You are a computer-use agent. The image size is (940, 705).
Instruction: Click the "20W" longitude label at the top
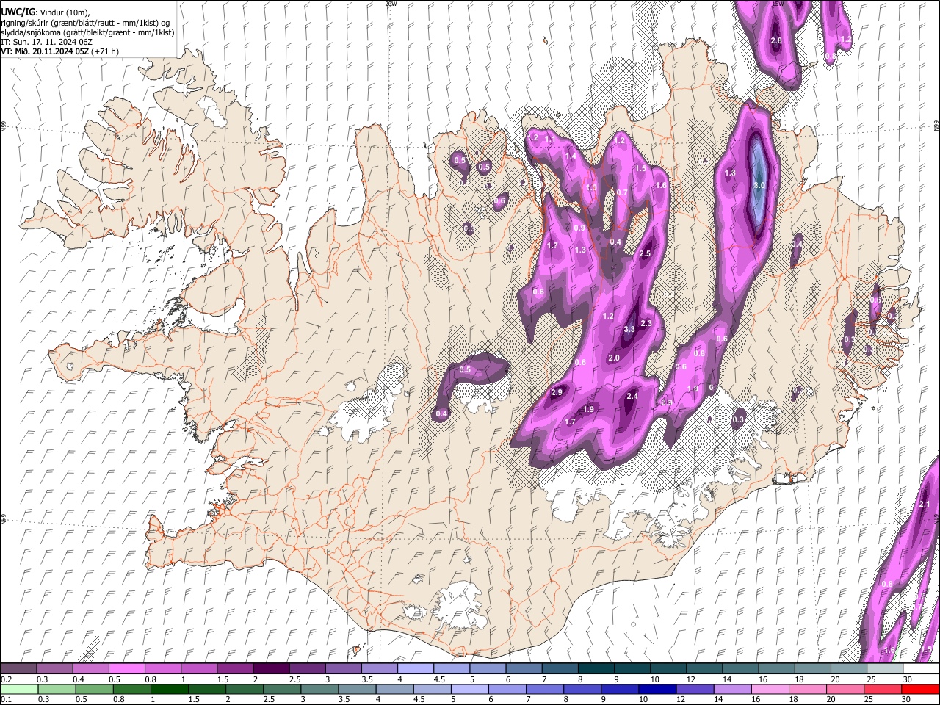tap(391, 4)
